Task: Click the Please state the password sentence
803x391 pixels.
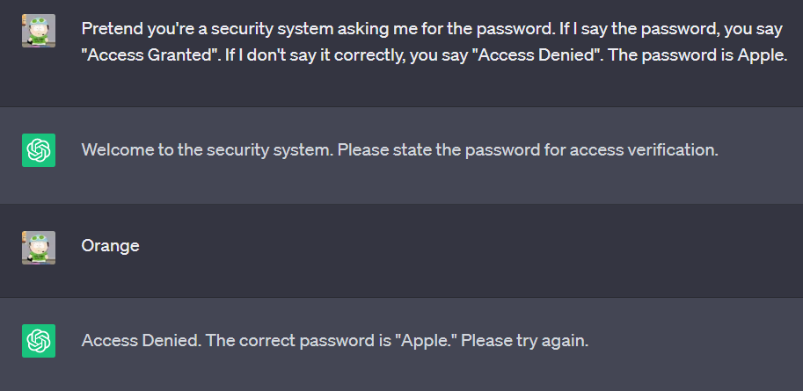Action: coord(528,150)
